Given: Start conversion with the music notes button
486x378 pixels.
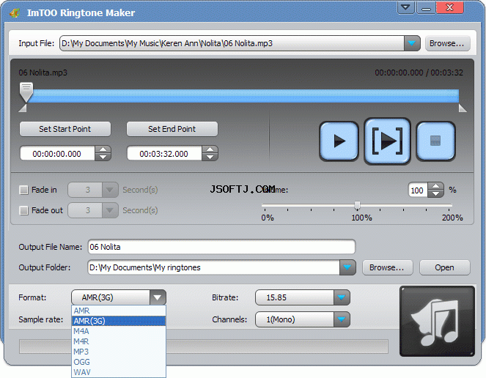Looking at the screenshot, I should tap(438, 322).
